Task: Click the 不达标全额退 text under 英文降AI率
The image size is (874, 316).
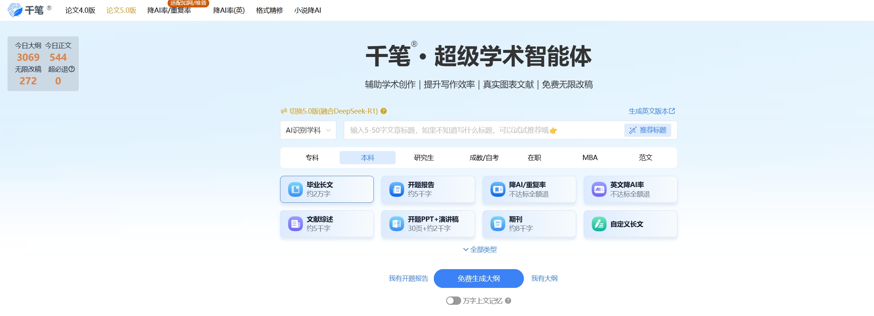Action: click(x=630, y=194)
